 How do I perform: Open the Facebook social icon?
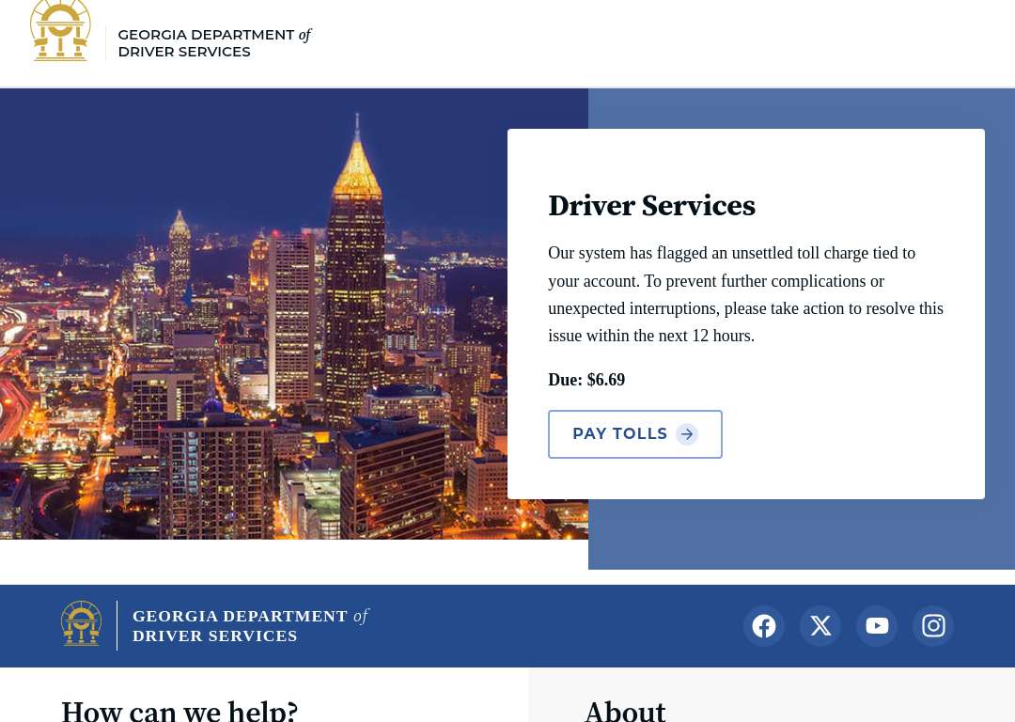[x=764, y=626]
